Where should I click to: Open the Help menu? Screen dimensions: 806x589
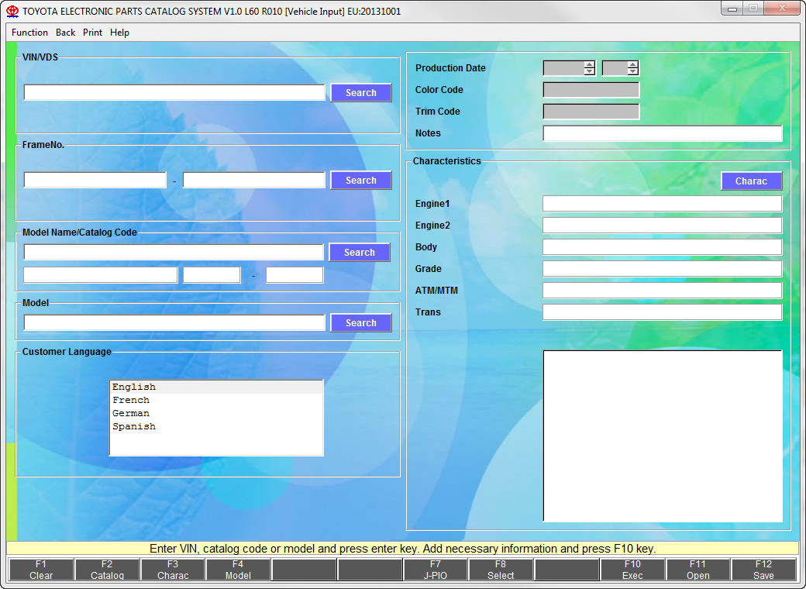[x=120, y=33]
